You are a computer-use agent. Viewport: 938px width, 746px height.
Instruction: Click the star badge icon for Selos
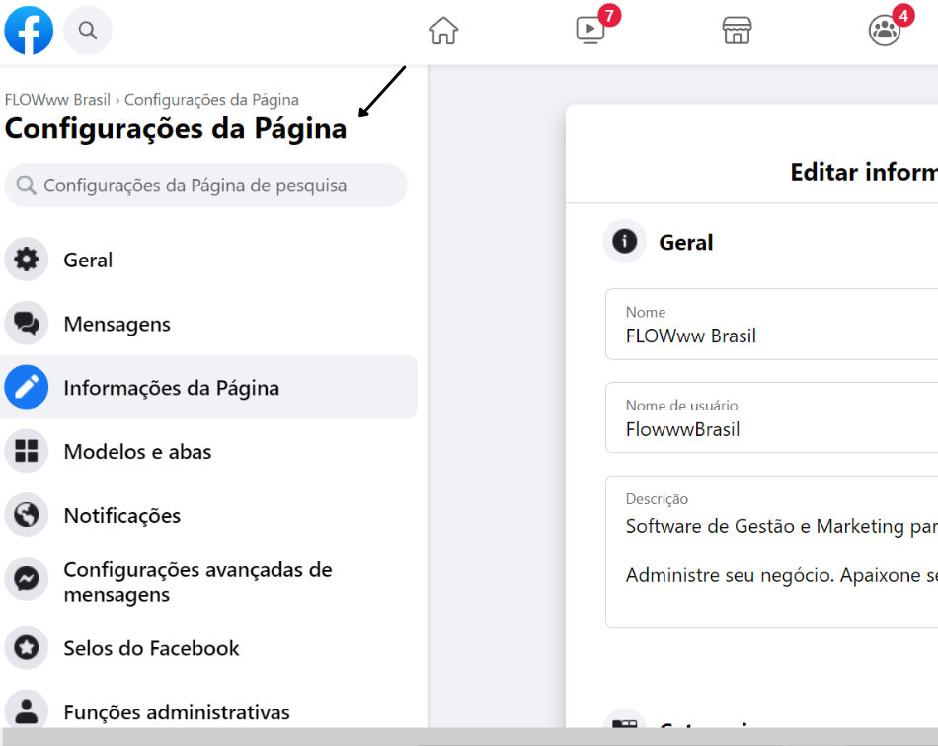(27, 647)
